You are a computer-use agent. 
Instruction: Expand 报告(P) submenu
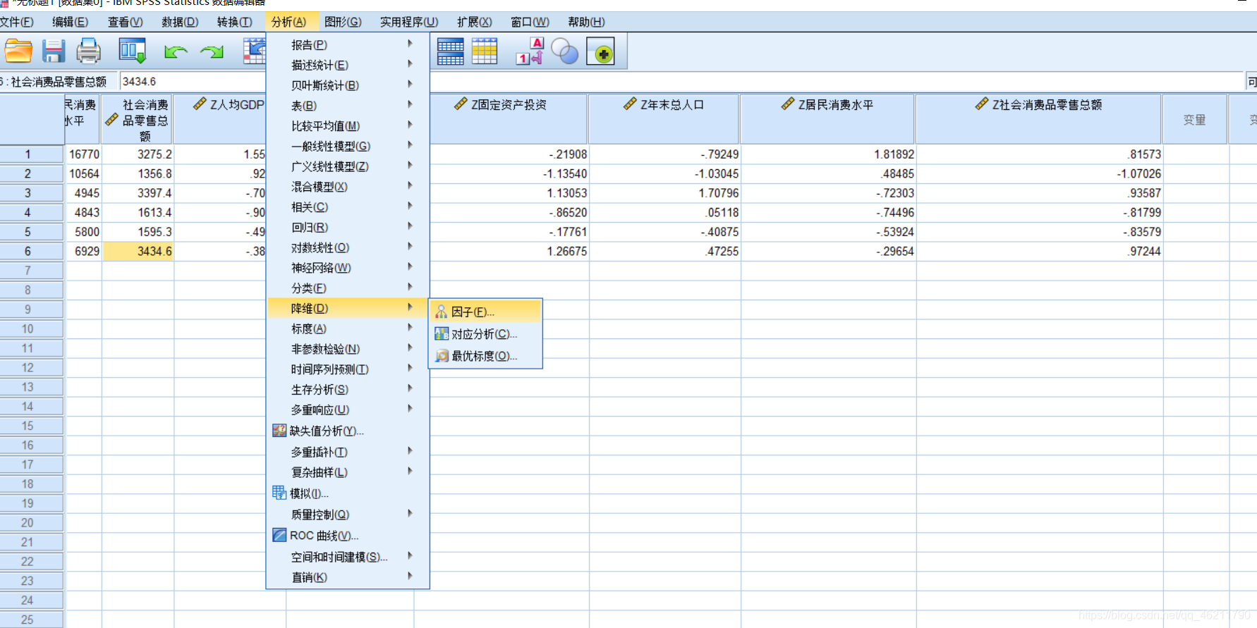[x=348, y=44]
